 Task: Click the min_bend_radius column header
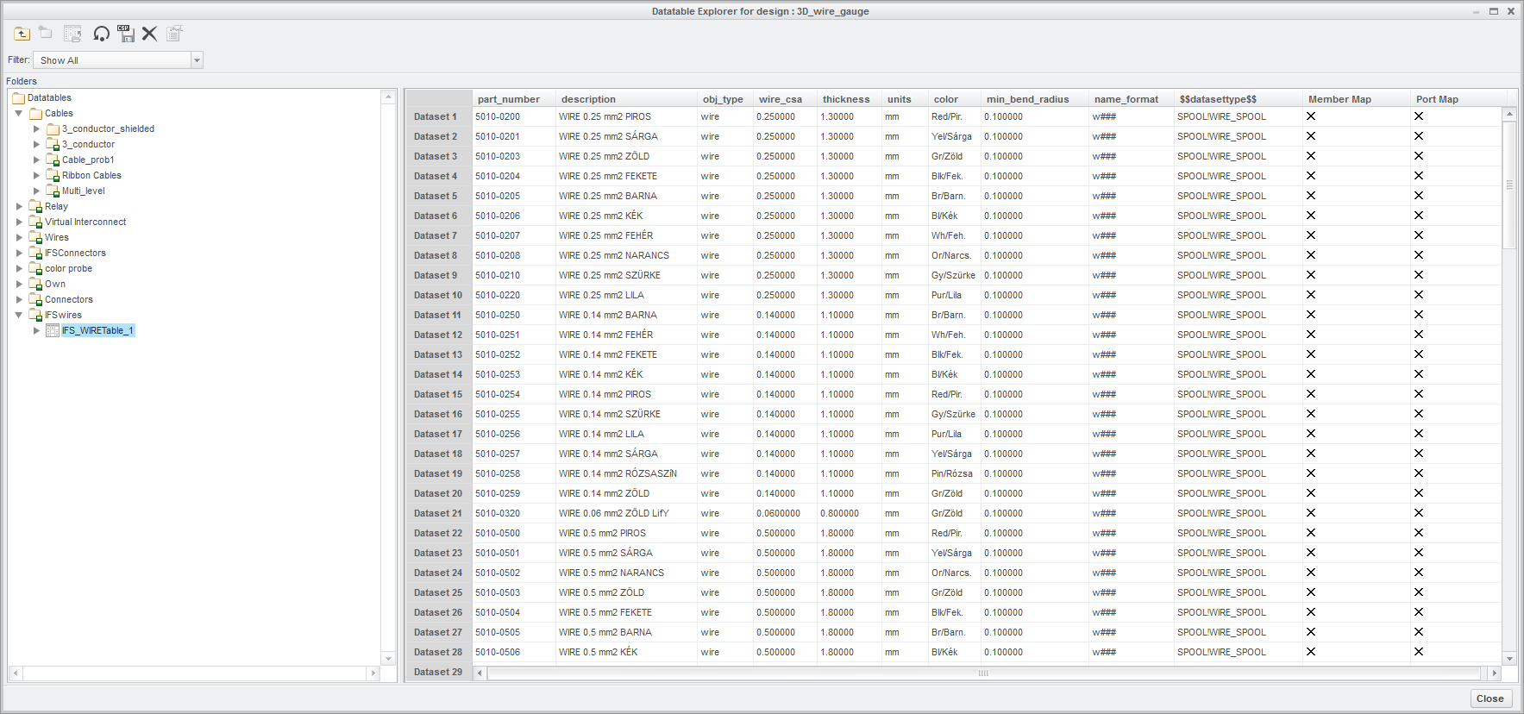1035,99
